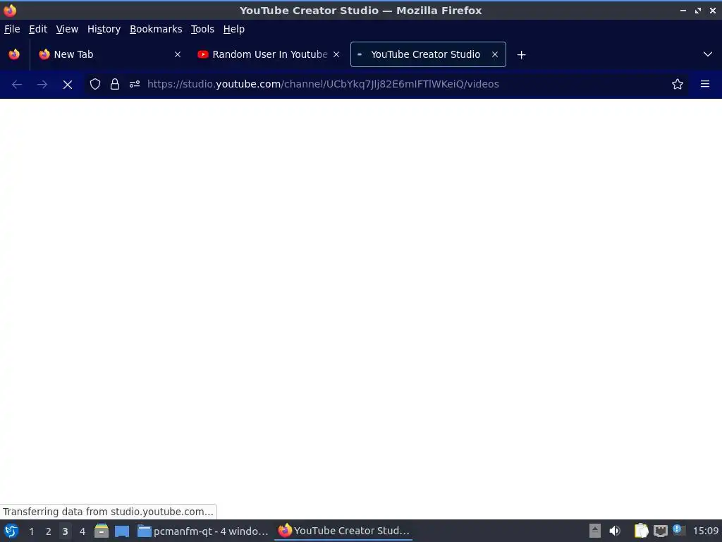Viewport: 722px width, 542px height.
Task: Minimize the Firefox window
Action: 683,10
